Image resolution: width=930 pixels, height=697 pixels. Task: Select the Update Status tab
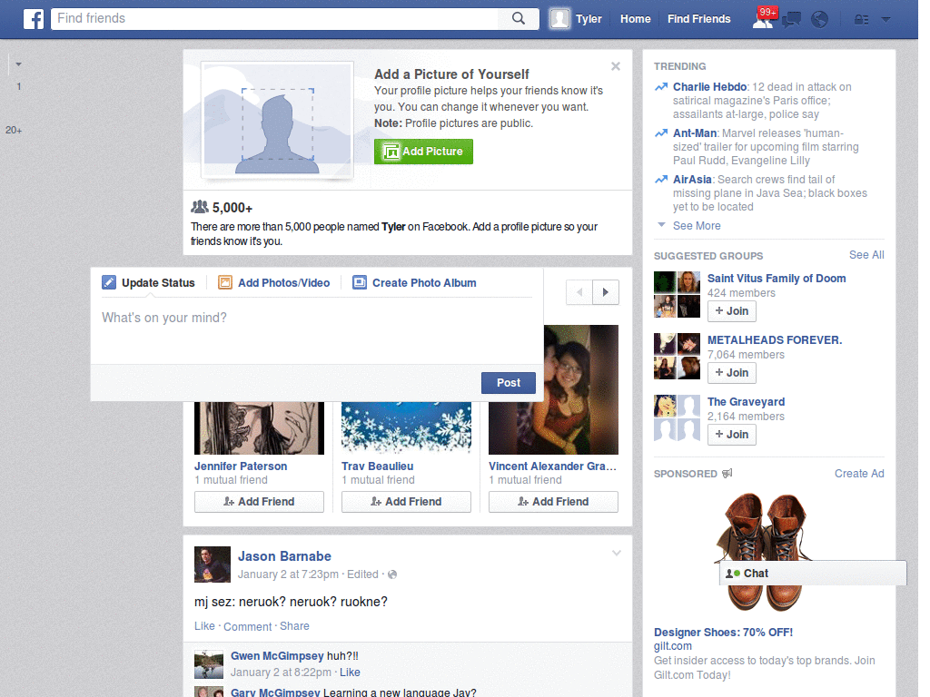pos(149,283)
